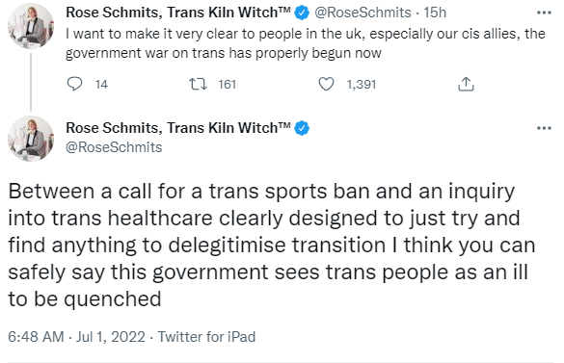Open profile picture on the second tweet

[31, 139]
